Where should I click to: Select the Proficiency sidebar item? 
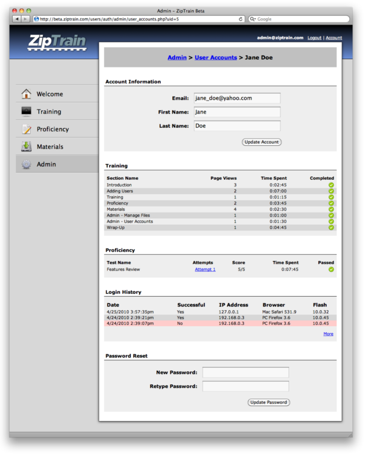click(x=57, y=129)
